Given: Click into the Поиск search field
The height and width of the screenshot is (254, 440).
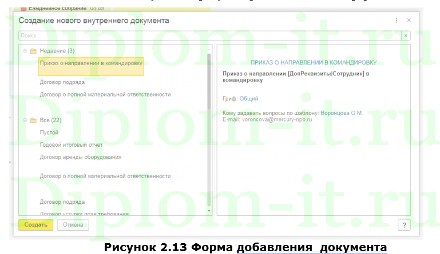Looking at the screenshot, I should coord(210,35).
